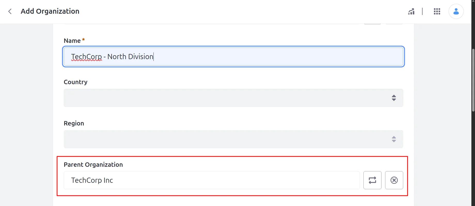Click the vertical scrollbar thumb
The height and width of the screenshot is (206, 475).
click(473, 80)
